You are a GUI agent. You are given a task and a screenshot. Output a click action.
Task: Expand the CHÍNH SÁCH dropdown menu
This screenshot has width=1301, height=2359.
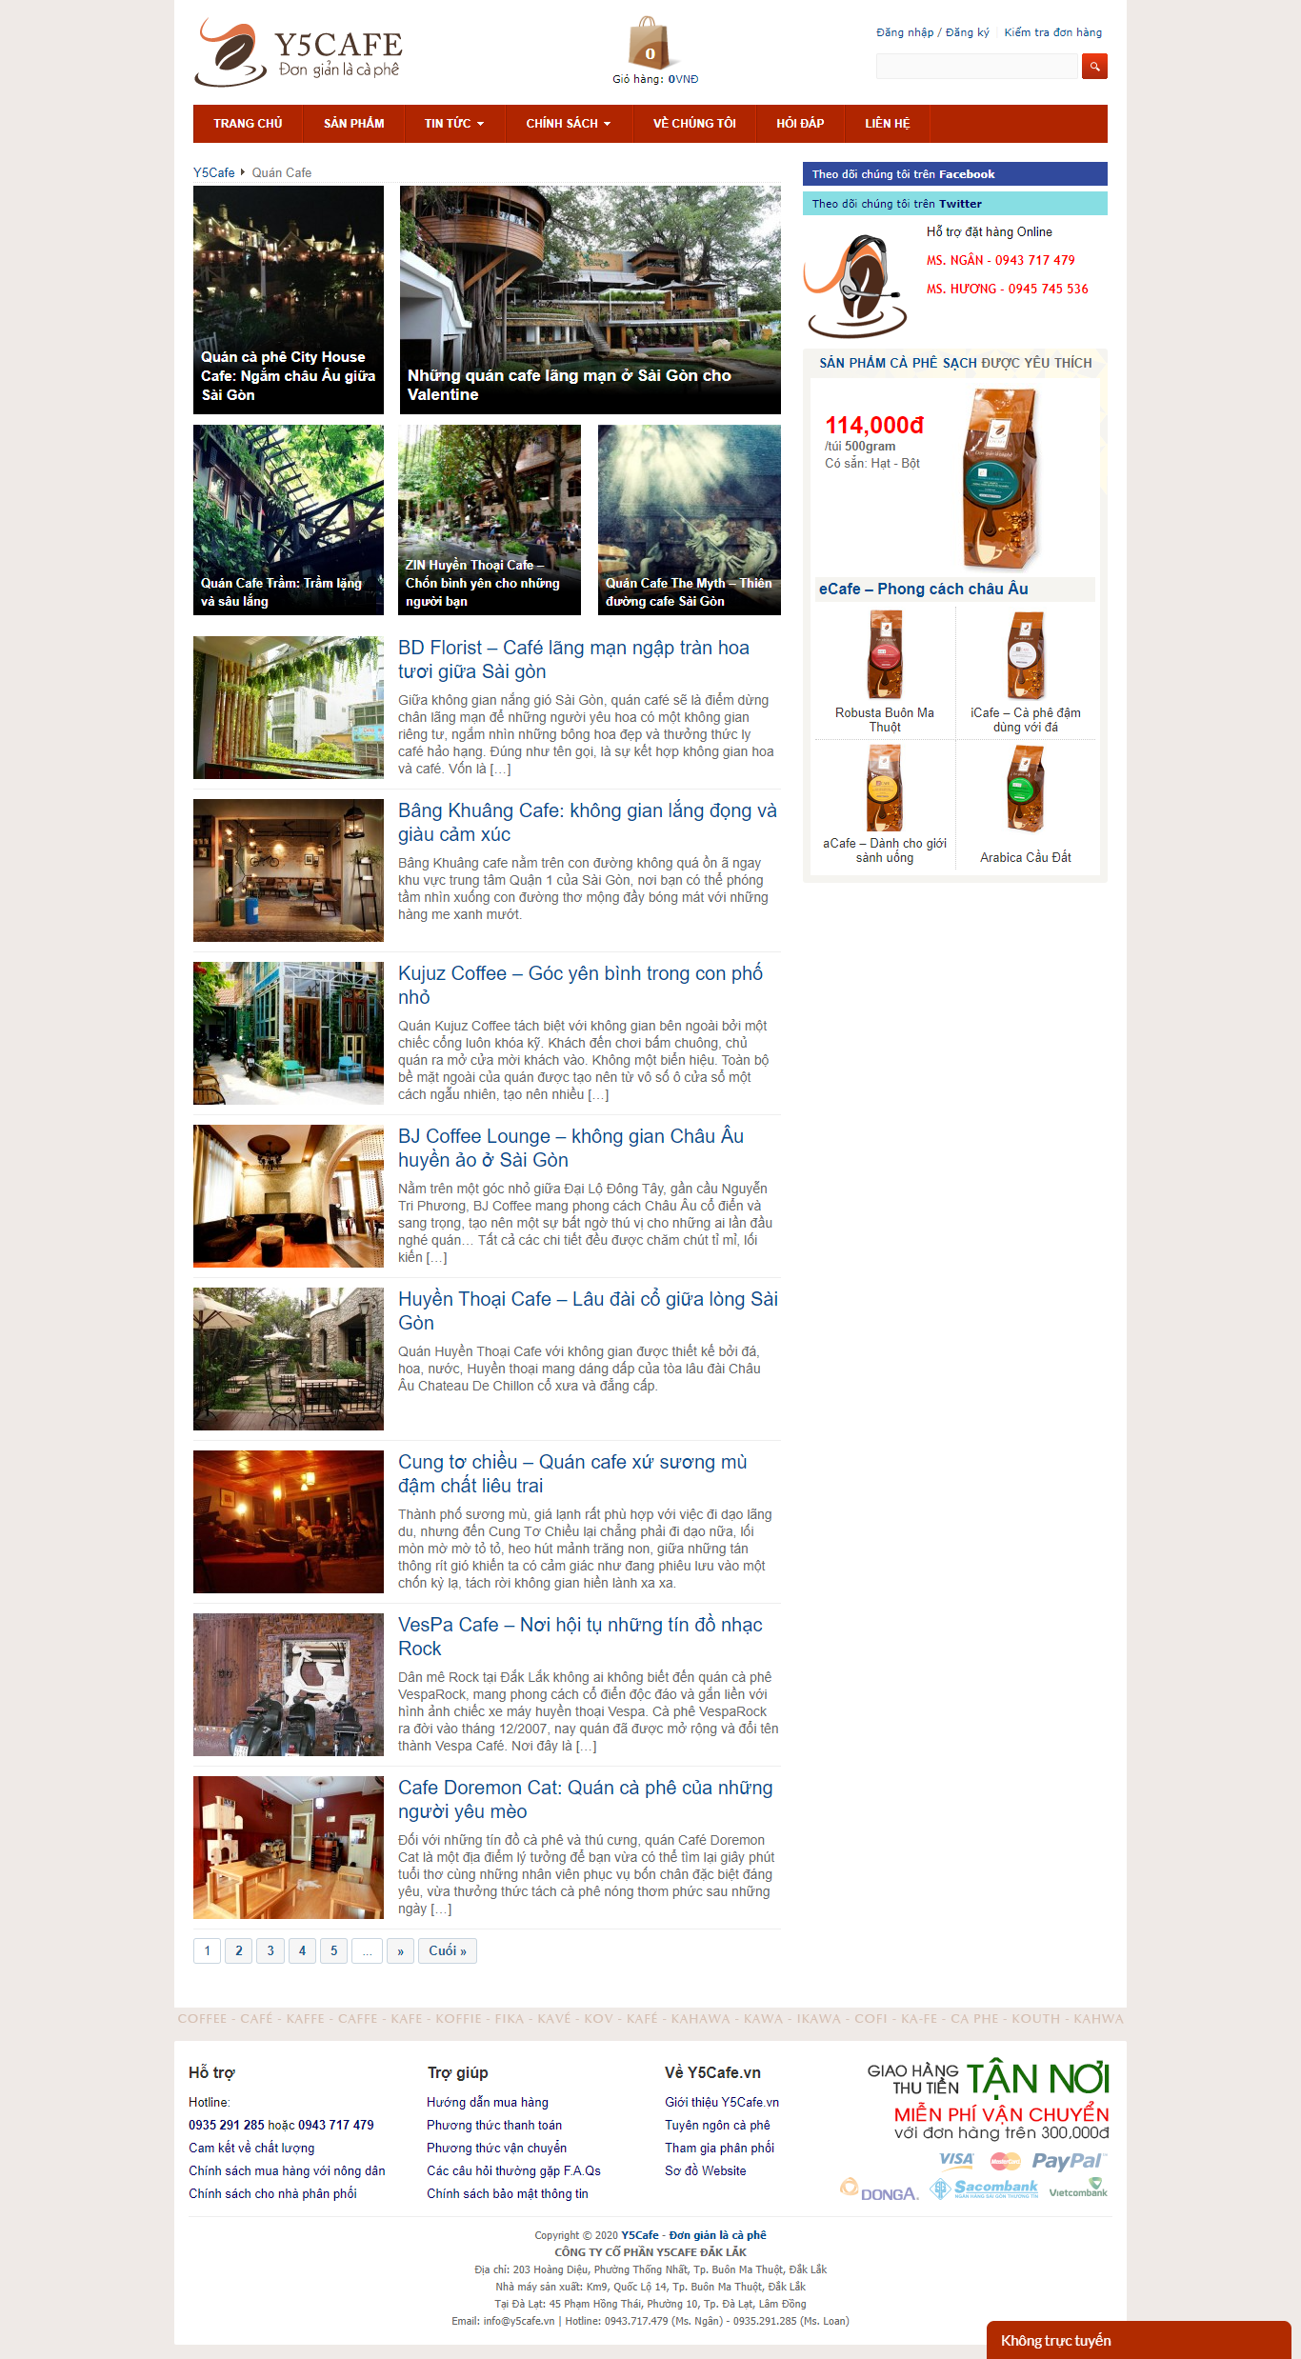tap(569, 124)
